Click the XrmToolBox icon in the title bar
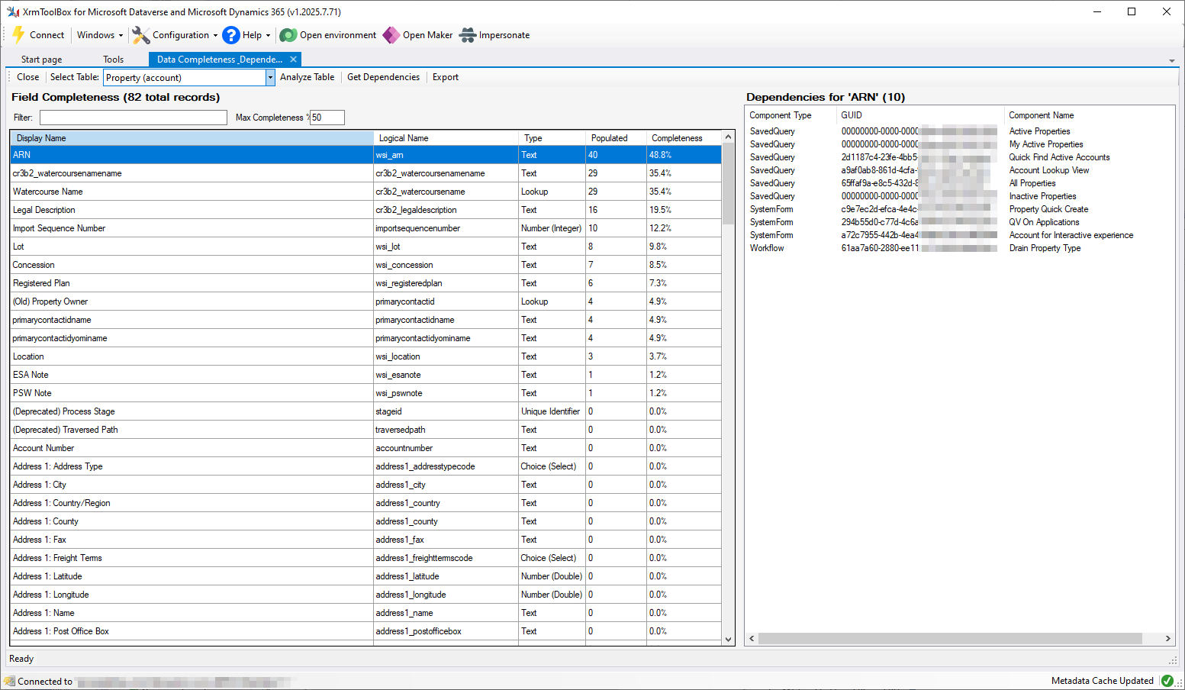 tap(12, 11)
